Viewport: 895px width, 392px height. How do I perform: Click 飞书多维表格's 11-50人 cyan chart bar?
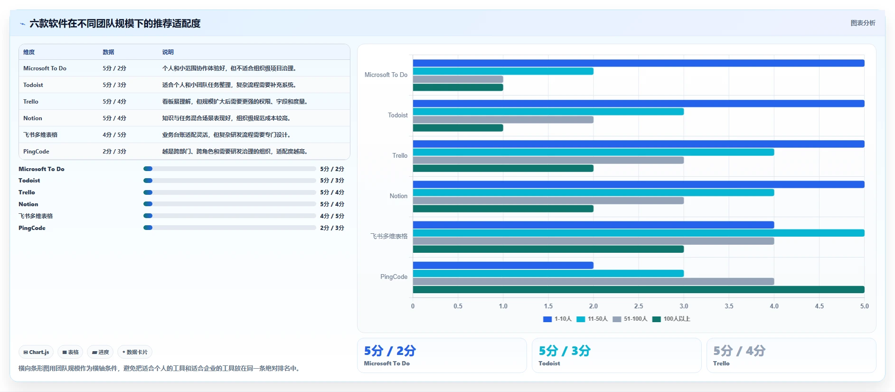639,233
